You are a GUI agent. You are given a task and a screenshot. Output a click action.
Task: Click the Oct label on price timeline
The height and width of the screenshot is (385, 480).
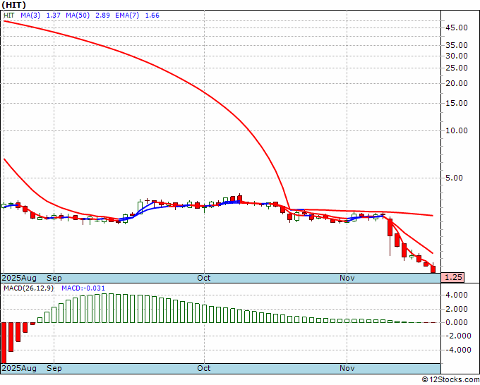[x=204, y=278]
